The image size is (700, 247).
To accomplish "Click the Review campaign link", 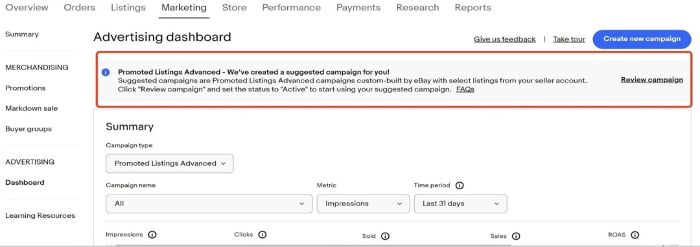I will [652, 80].
